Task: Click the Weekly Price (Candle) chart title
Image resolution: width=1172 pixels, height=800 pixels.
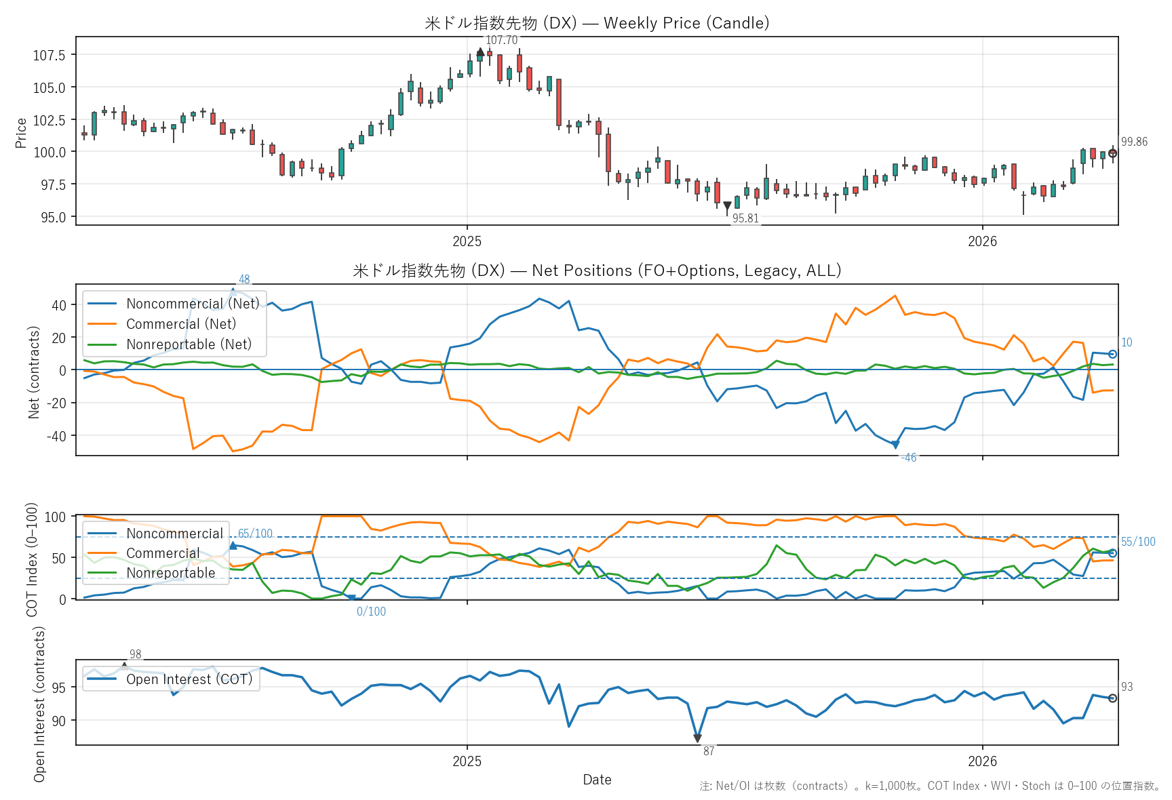Action: [x=597, y=23]
